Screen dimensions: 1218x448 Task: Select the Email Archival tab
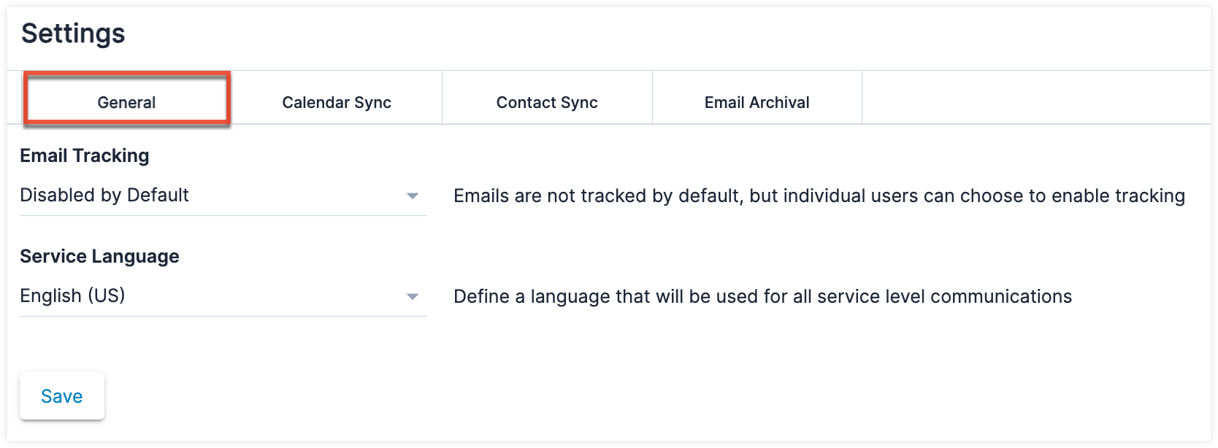pyautogui.click(x=757, y=103)
